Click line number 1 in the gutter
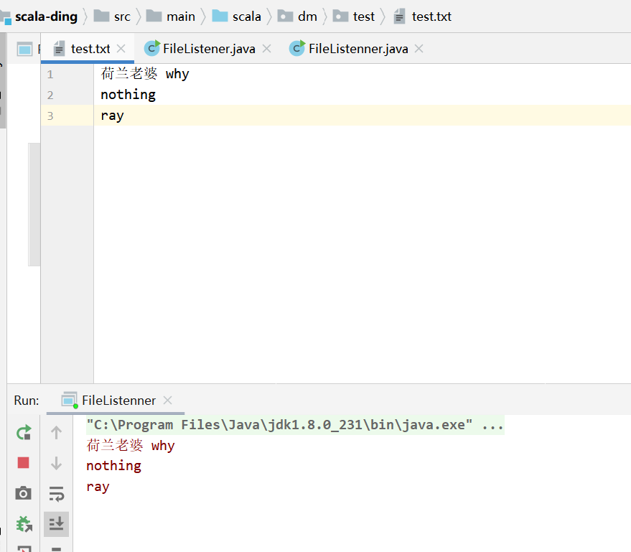The image size is (631, 552). point(50,74)
